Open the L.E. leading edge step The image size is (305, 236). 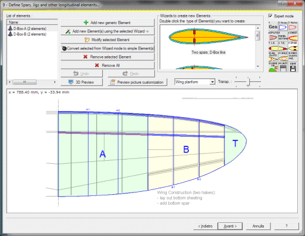(x=273, y=47)
